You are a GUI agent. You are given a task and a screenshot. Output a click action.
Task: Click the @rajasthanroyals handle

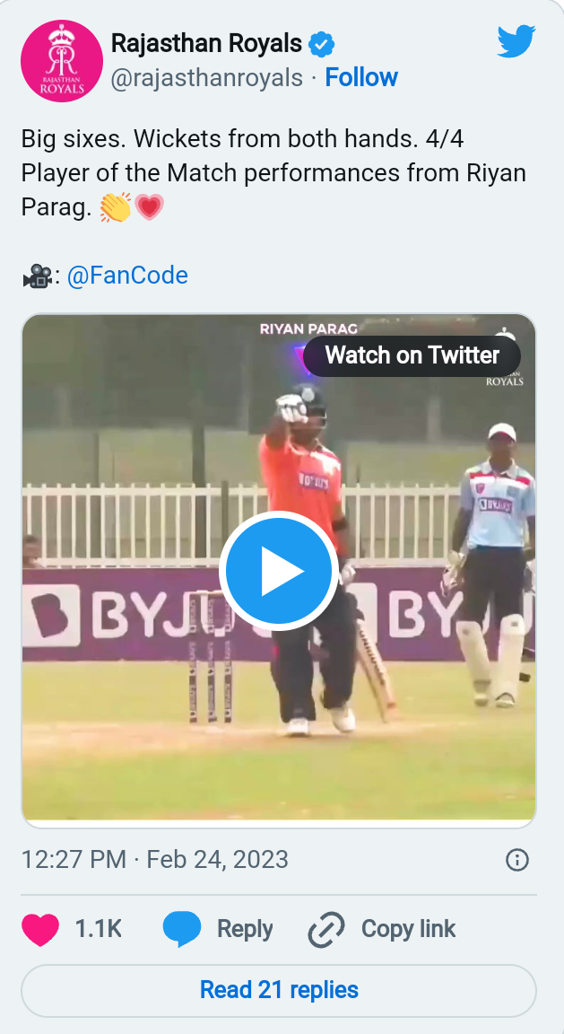click(206, 78)
